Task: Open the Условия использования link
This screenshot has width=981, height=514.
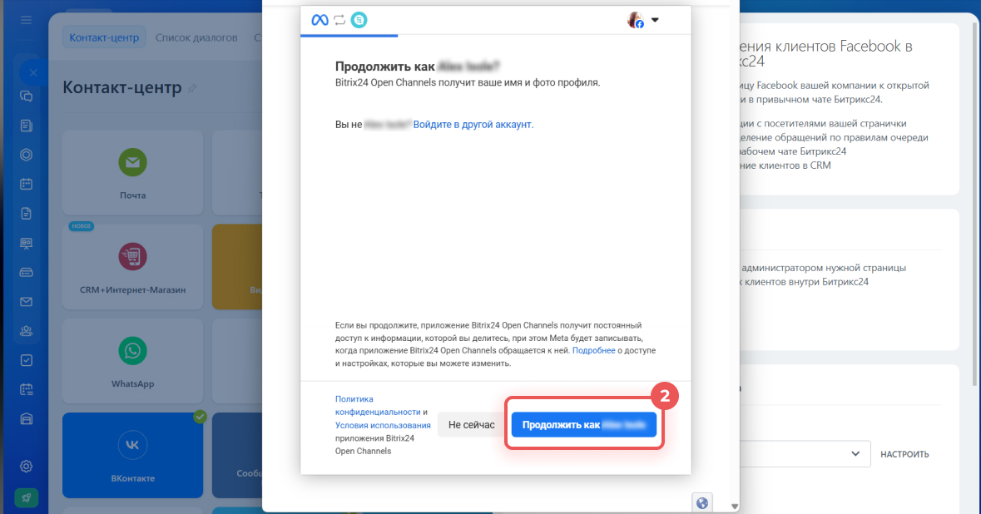Action: [383, 425]
